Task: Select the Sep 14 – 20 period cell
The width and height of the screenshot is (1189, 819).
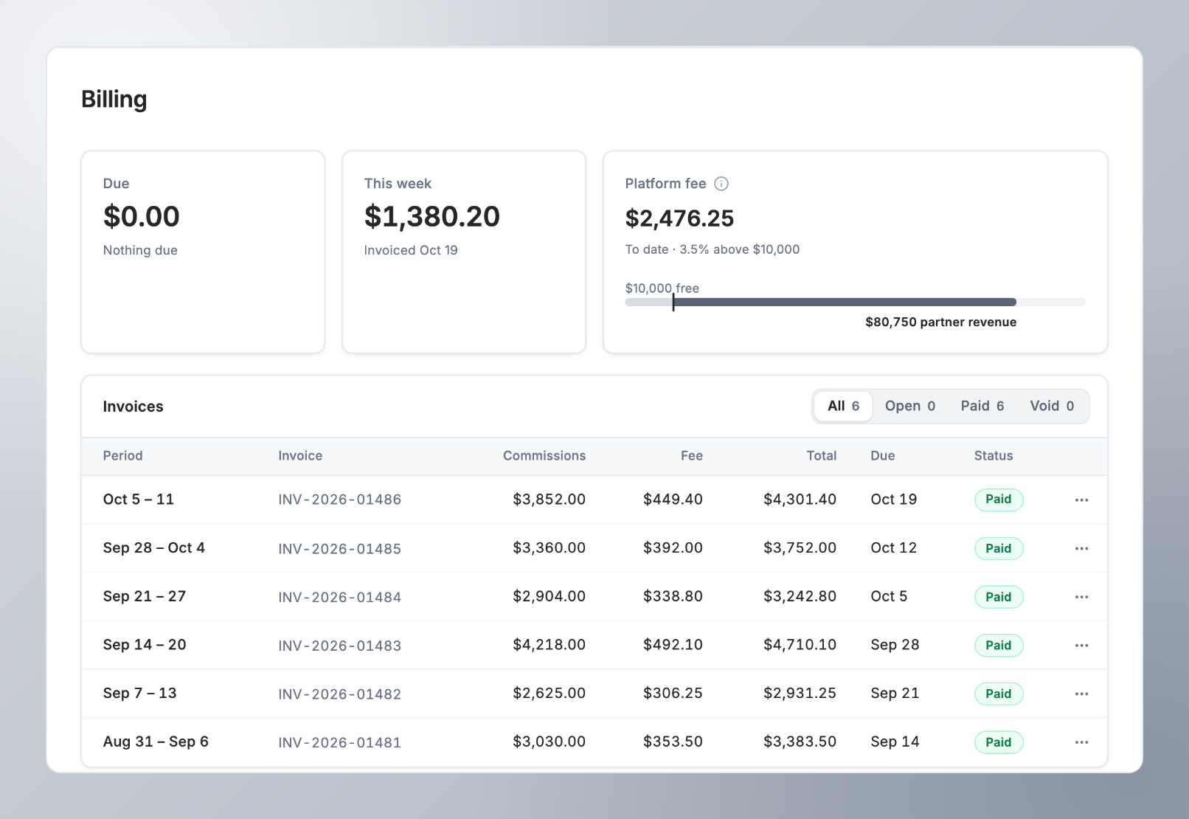Action: pyautogui.click(x=145, y=645)
